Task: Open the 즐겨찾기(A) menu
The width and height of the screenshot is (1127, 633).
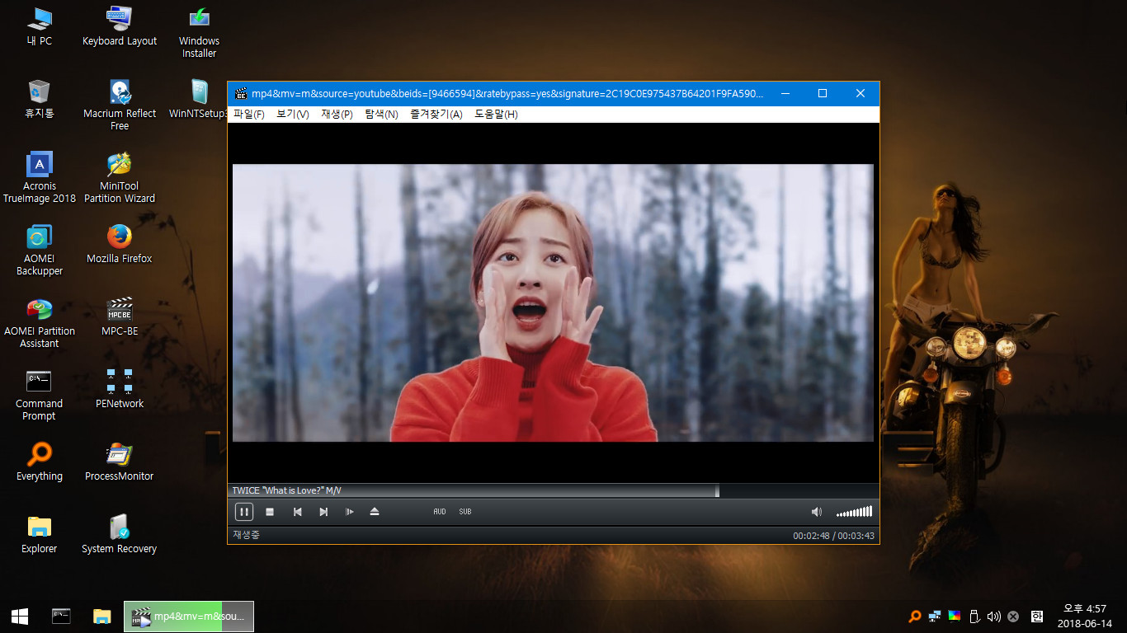Action: (436, 114)
